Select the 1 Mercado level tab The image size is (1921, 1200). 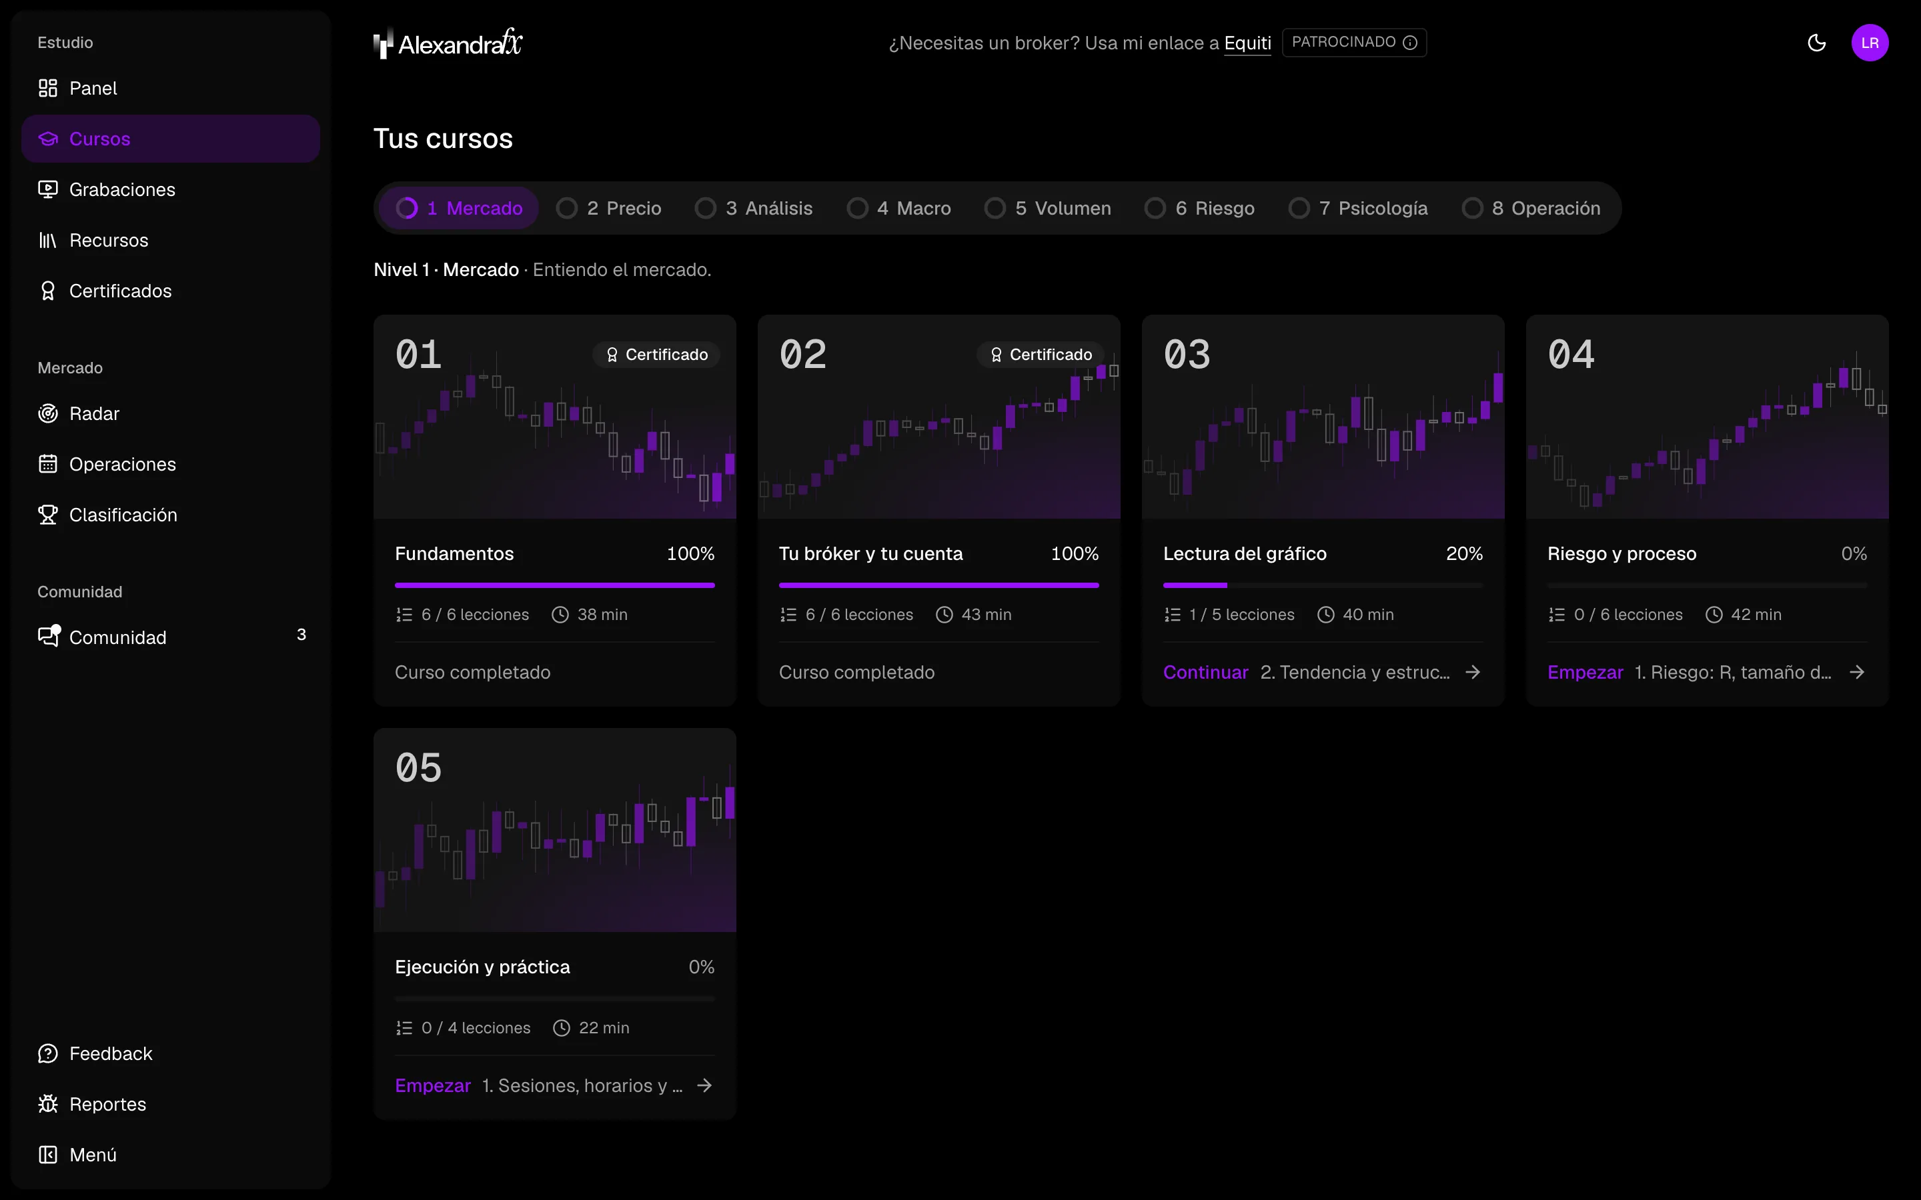[x=459, y=208]
